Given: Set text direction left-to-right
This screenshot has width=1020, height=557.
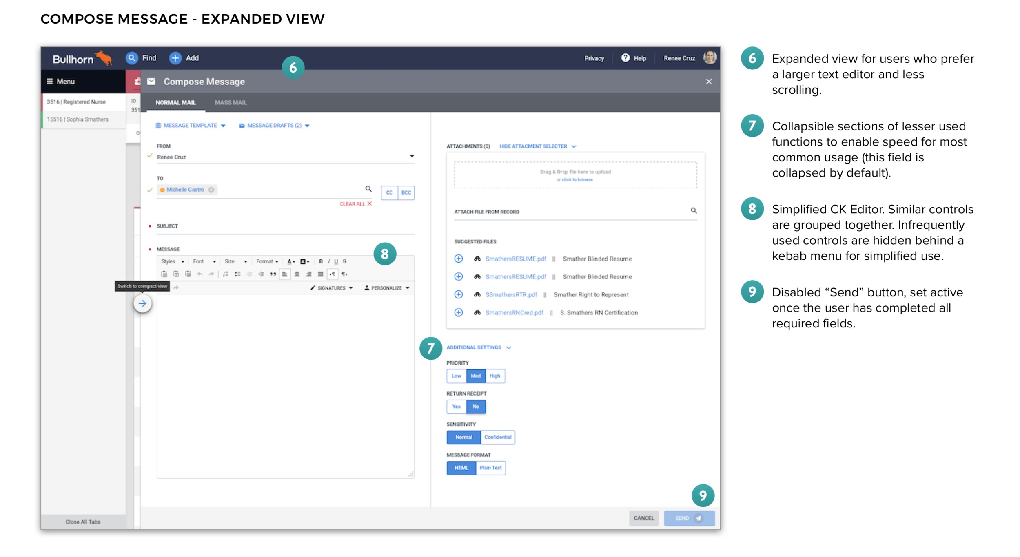Looking at the screenshot, I should 333,274.
